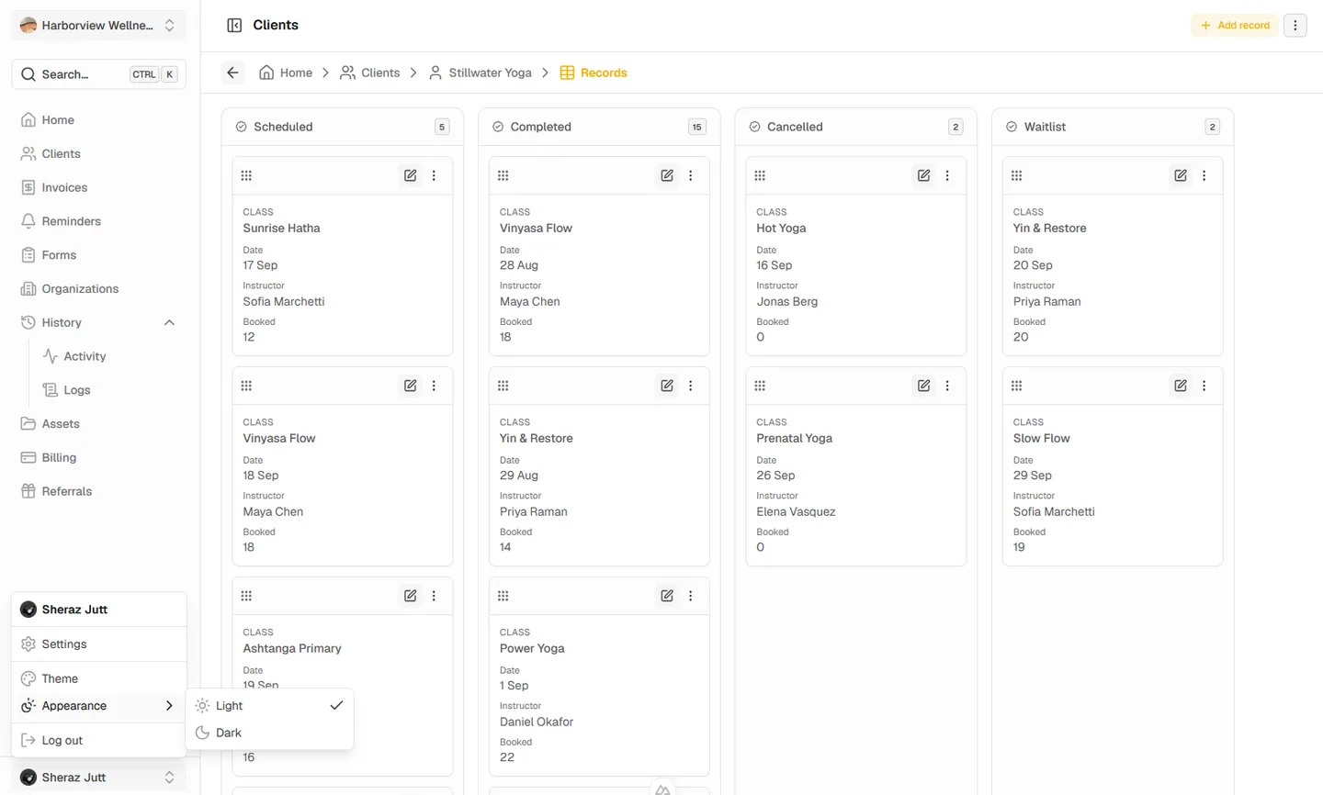Navigate to Referrals in the sidebar
The height and width of the screenshot is (795, 1323).
click(x=98, y=491)
